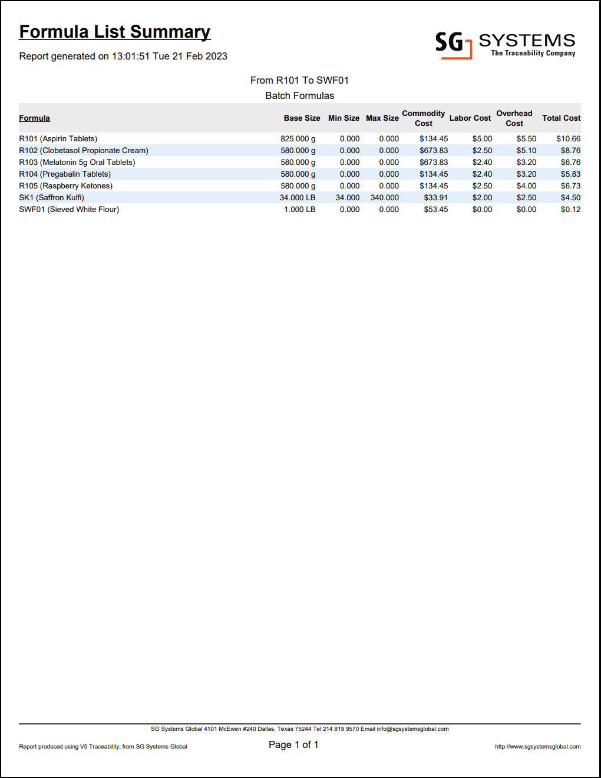Image resolution: width=601 pixels, height=778 pixels.
Task: Open the www.sgsystemsglobal.com footer link
Action: 537,746
